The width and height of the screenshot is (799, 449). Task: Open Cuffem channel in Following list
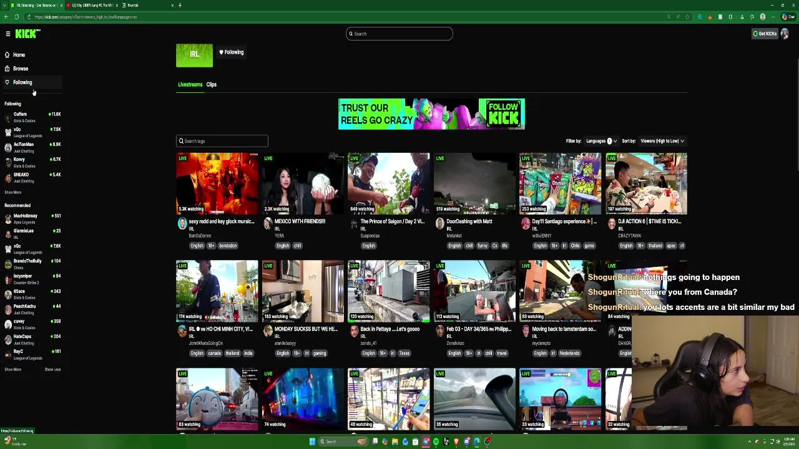click(x=31, y=117)
